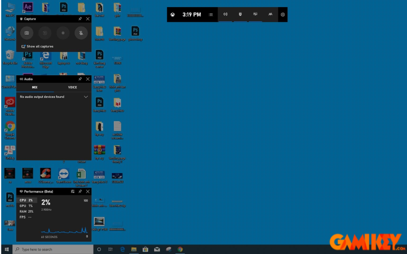Image resolution: width=407 pixels, height=254 pixels.
Task: Toggle the Audio widget from the Game Bar
Action: tap(225, 15)
